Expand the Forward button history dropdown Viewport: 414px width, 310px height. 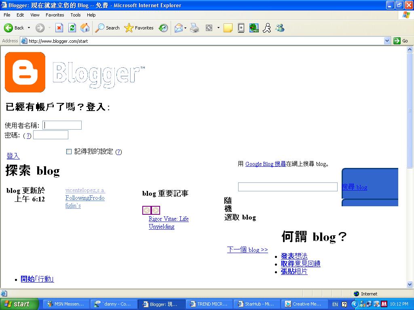pyautogui.click(x=49, y=28)
